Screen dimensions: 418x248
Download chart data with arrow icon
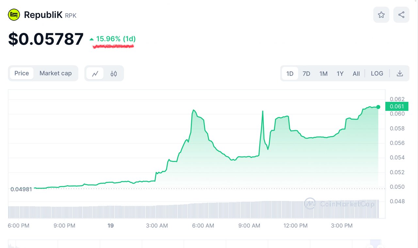400,73
